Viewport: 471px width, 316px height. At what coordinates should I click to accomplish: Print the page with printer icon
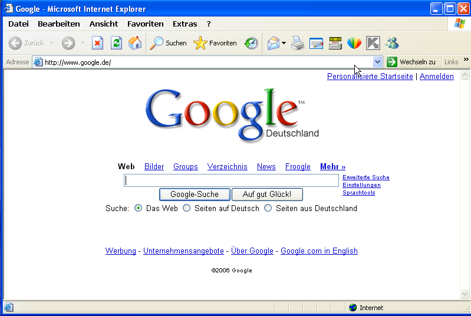click(x=298, y=43)
